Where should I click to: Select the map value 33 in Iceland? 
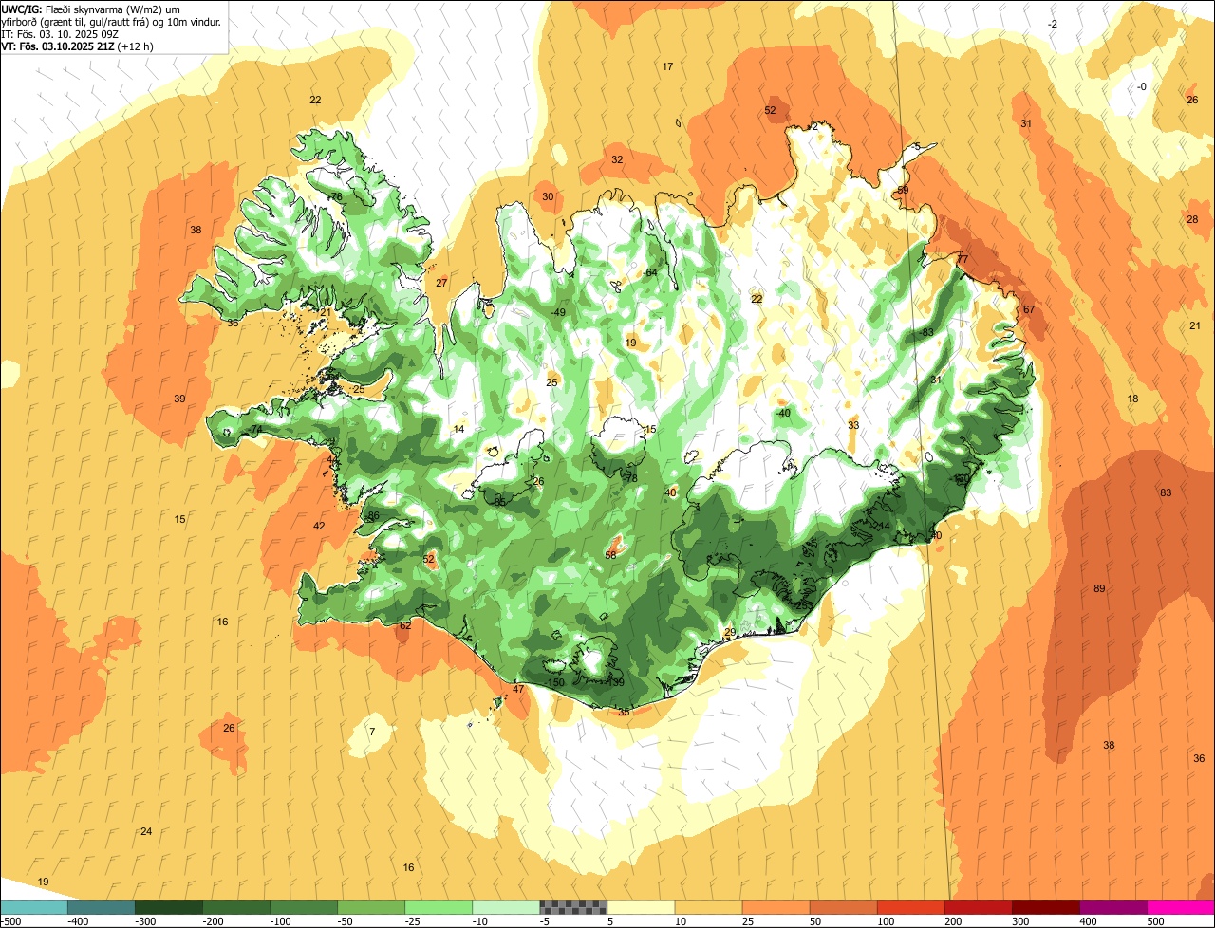(853, 425)
